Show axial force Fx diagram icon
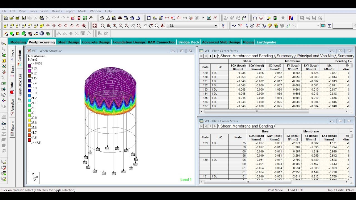 point(234,26)
